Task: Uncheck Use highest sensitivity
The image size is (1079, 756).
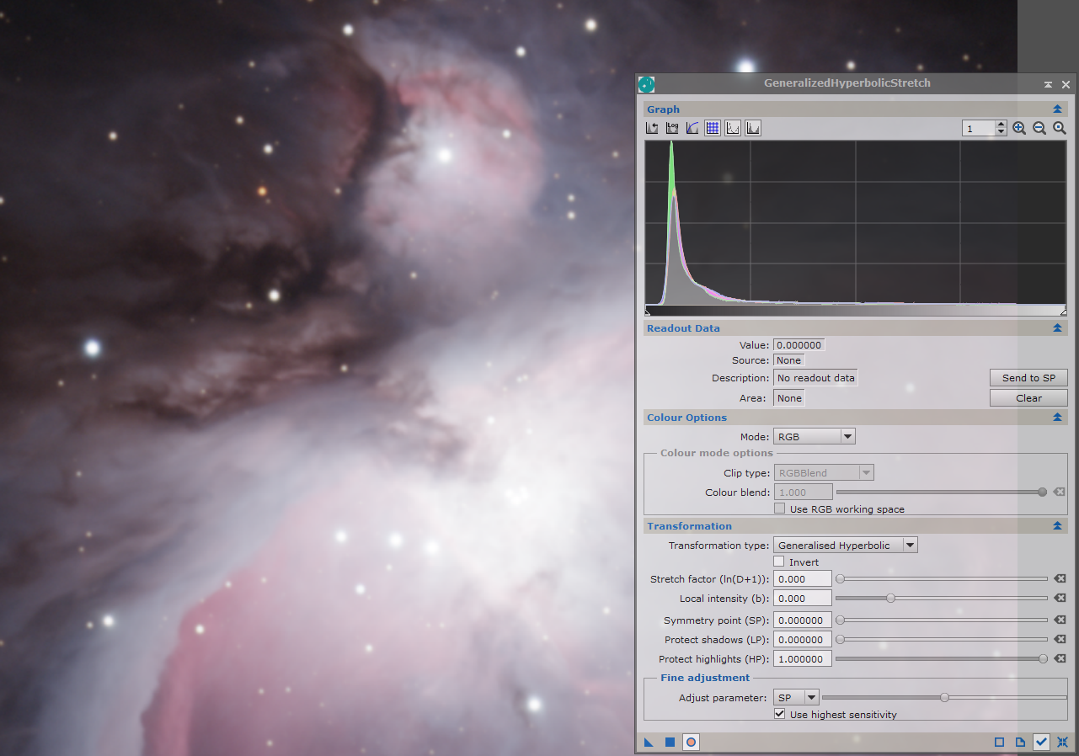Action: (x=779, y=715)
